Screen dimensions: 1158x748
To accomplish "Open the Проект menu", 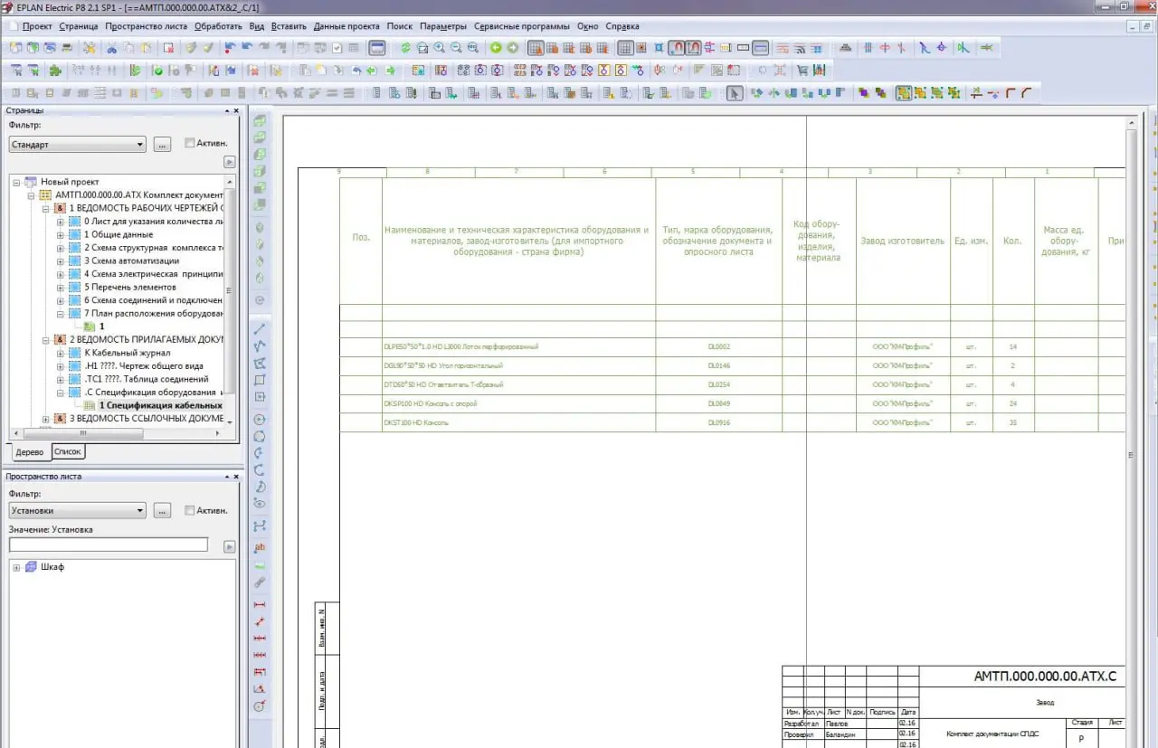I will (x=37, y=26).
